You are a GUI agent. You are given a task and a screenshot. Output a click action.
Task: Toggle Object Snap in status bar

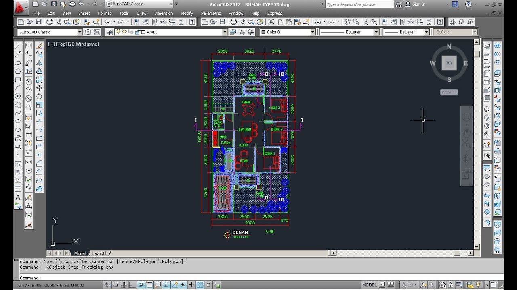[149, 285]
